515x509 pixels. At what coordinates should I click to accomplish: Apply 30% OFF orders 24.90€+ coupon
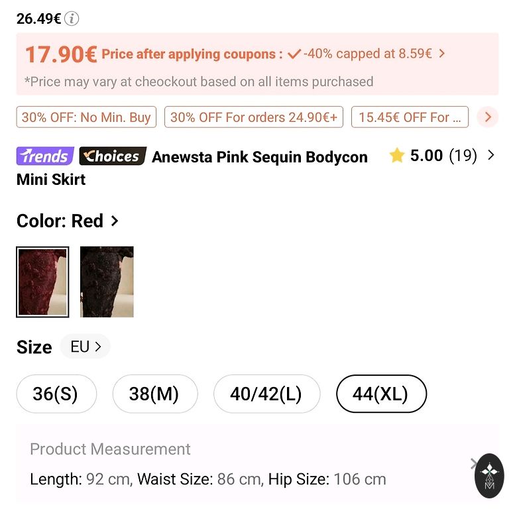click(254, 117)
